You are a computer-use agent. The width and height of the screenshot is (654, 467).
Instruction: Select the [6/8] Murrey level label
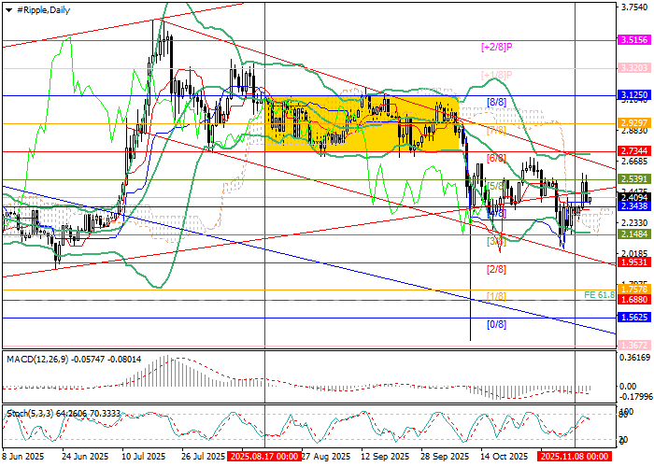coord(495,158)
